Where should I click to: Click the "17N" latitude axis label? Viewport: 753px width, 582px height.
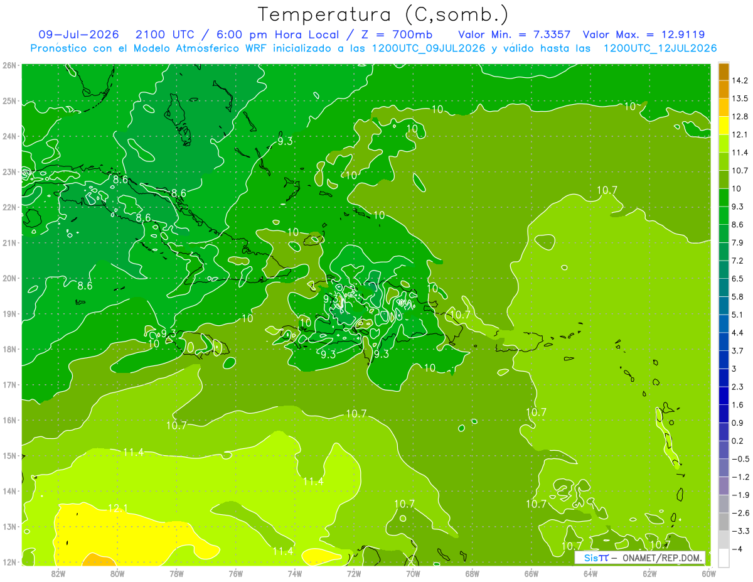click(x=9, y=384)
